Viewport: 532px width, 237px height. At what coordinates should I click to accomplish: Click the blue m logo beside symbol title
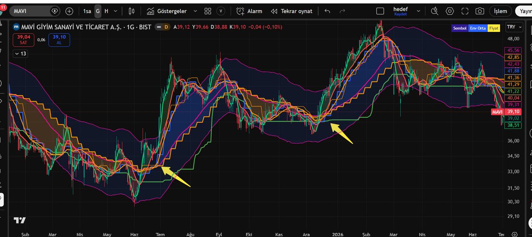pyautogui.click(x=16, y=27)
